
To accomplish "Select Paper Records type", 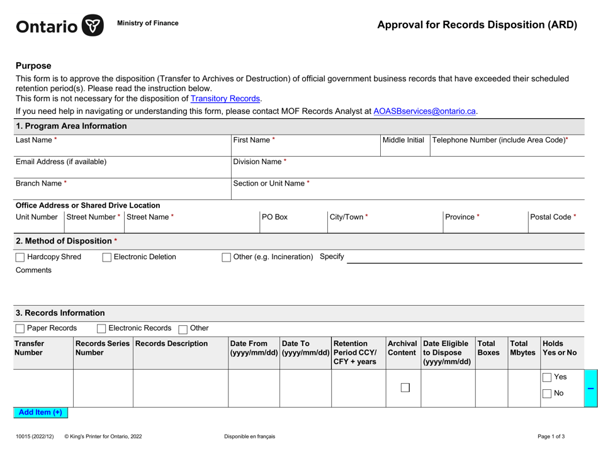I will click(19, 328).
